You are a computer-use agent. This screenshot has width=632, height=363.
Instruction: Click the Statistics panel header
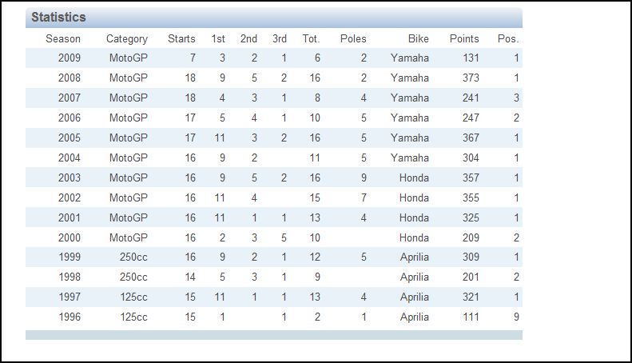[x=274, y=18]
